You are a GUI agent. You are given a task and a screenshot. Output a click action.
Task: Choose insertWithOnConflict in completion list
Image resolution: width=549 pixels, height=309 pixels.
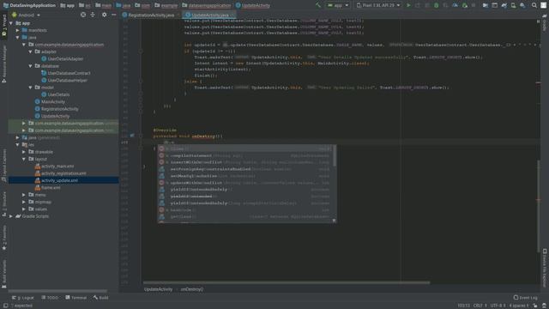245,162
